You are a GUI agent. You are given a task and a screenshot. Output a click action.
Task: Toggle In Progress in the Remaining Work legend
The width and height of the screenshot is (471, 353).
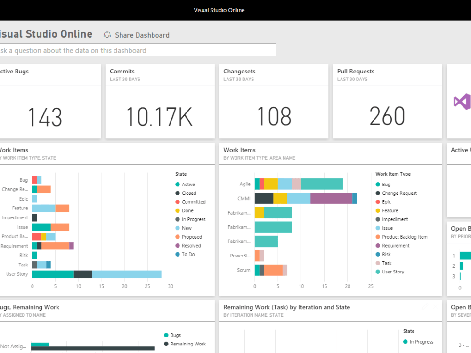[420, 341]
